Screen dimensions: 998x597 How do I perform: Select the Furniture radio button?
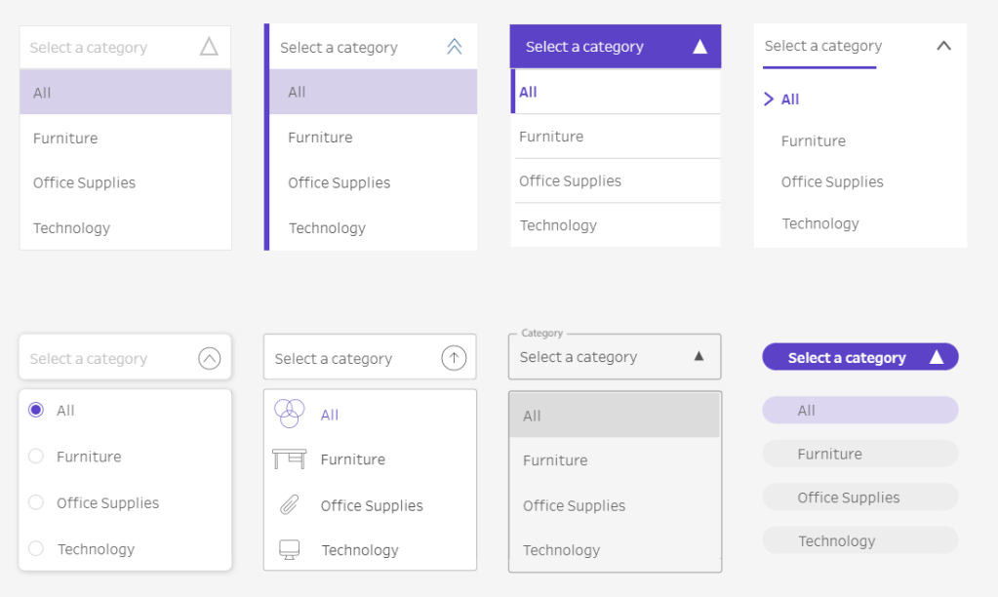point(36,457)
